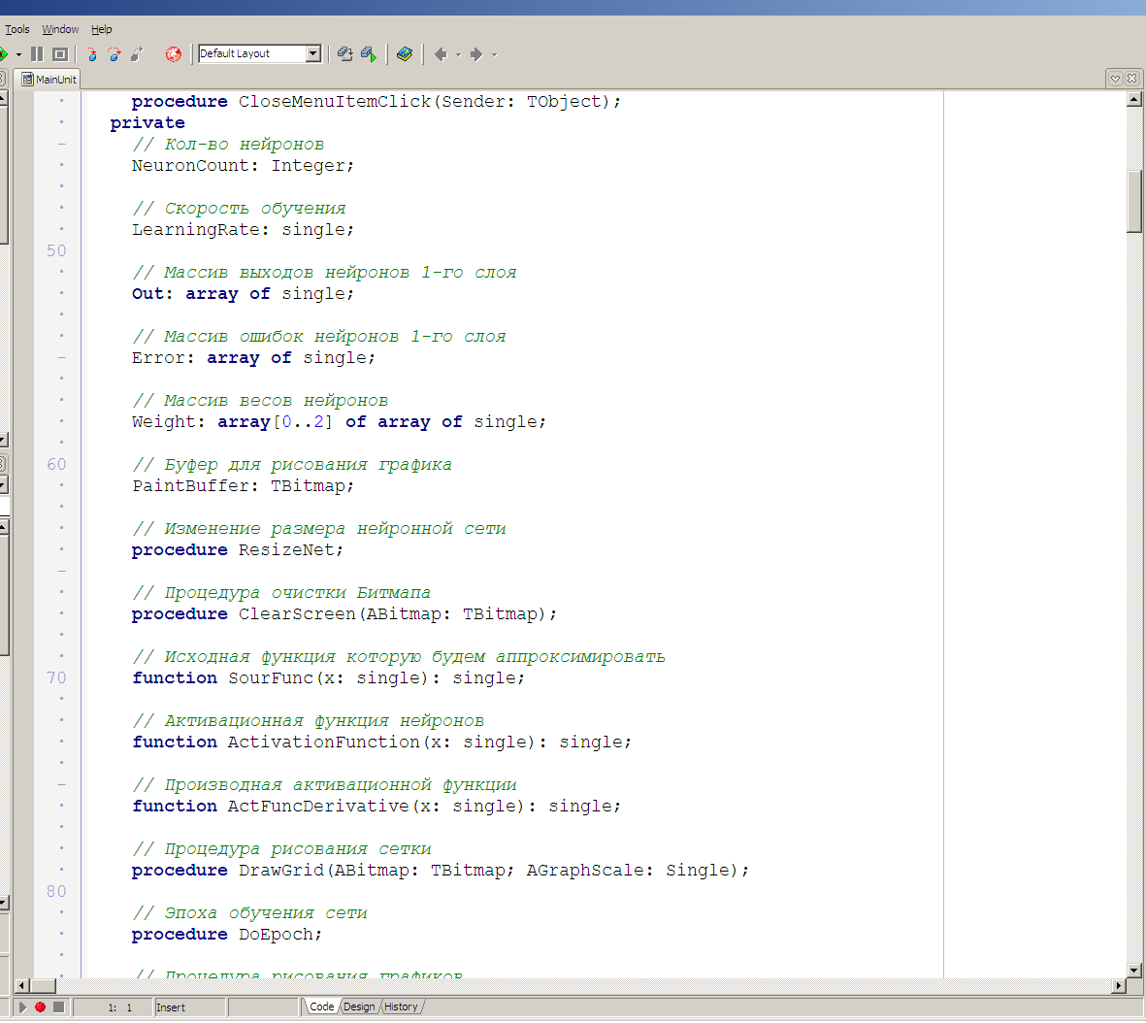Click the 'function ActivationFunction' declaration
1146x1023 pixels.
pyautogui.click(x=381, y=742)
